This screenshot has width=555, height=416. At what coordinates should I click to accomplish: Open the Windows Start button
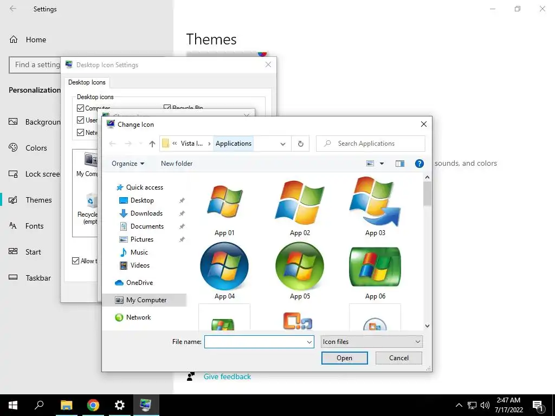point(13,405)
